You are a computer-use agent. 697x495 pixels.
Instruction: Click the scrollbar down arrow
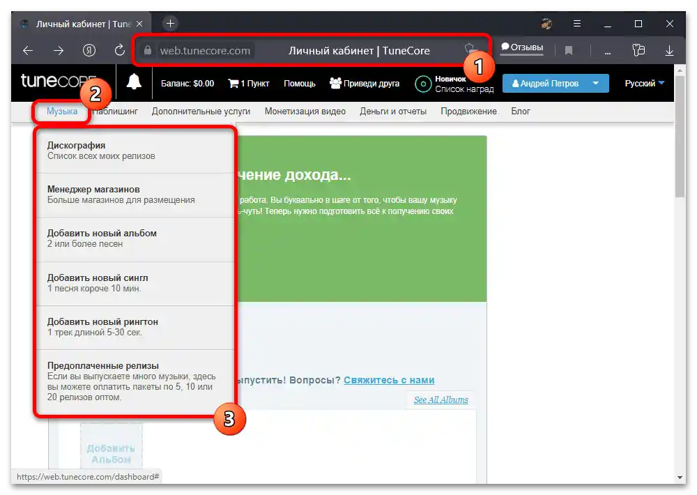[x=680, y=477]
